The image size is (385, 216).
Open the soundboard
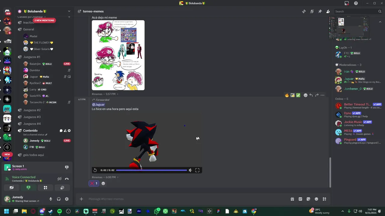[x=62, y=187]
